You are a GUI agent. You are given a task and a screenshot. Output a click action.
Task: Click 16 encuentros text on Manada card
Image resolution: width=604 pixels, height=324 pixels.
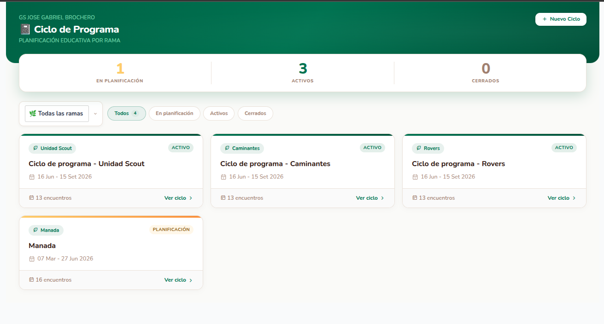click(53, 280)
